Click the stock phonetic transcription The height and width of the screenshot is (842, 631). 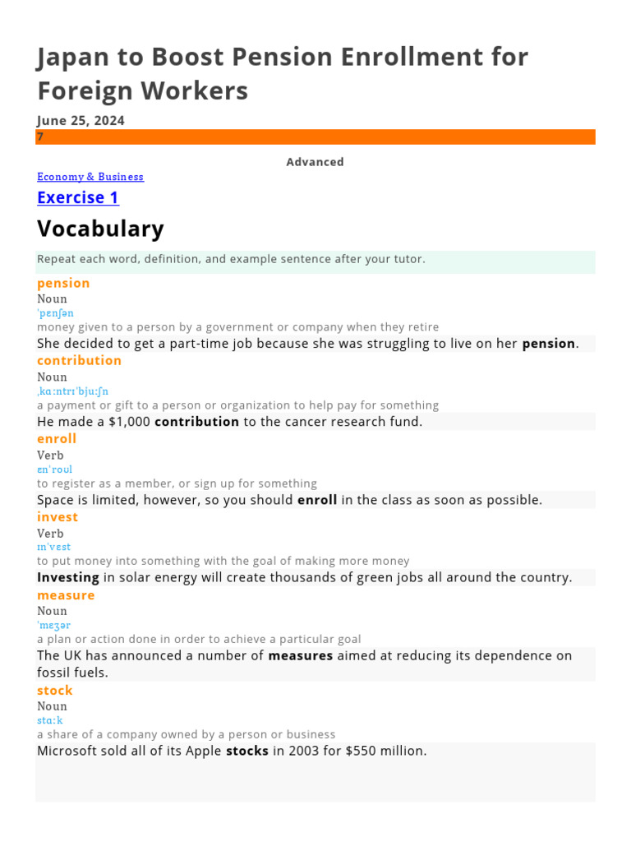tap(50, 720)
